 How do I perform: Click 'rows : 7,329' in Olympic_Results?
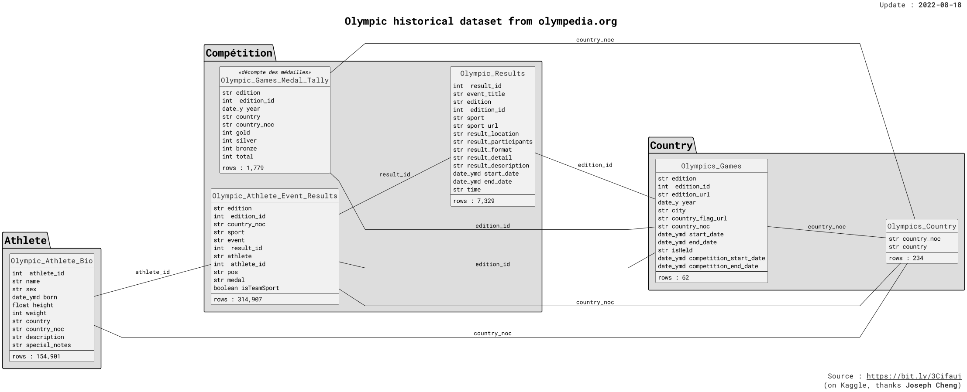[x=474, y=201]
